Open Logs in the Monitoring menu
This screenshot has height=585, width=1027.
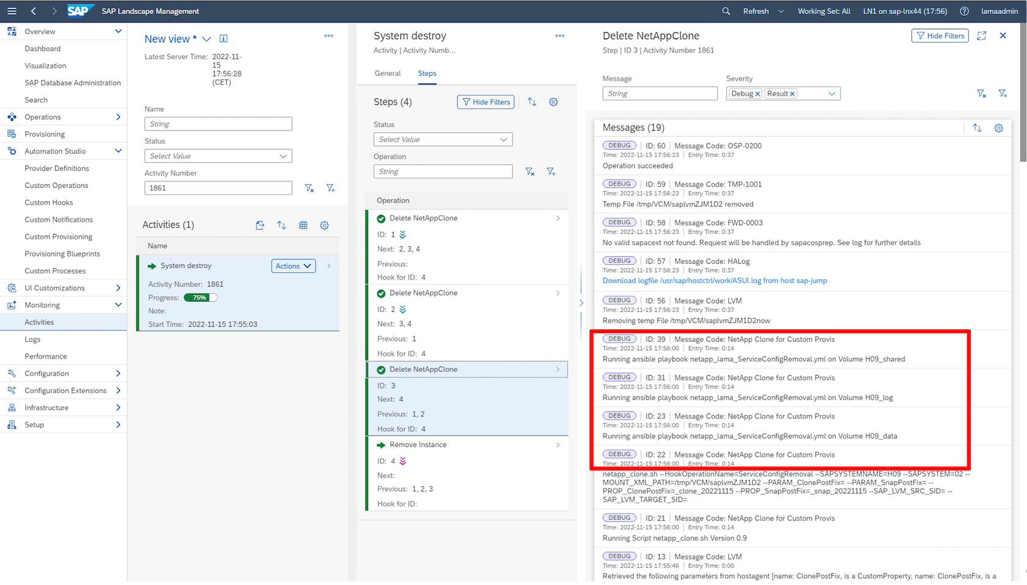[x=32, y=340]
